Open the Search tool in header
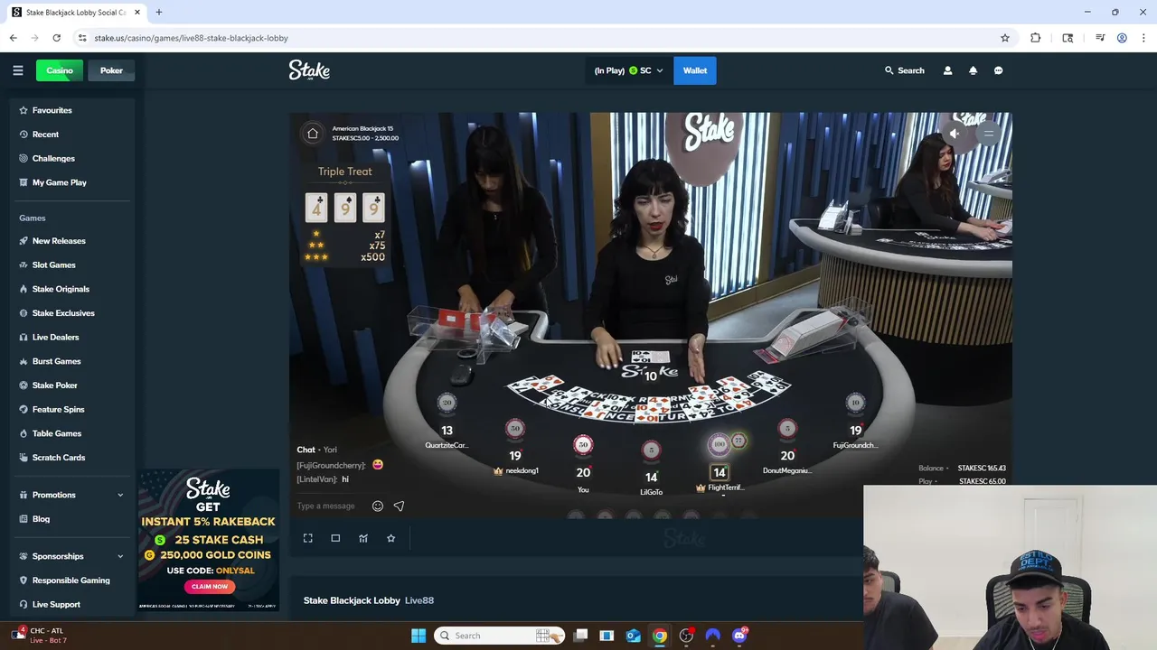 tap(904, 70)
